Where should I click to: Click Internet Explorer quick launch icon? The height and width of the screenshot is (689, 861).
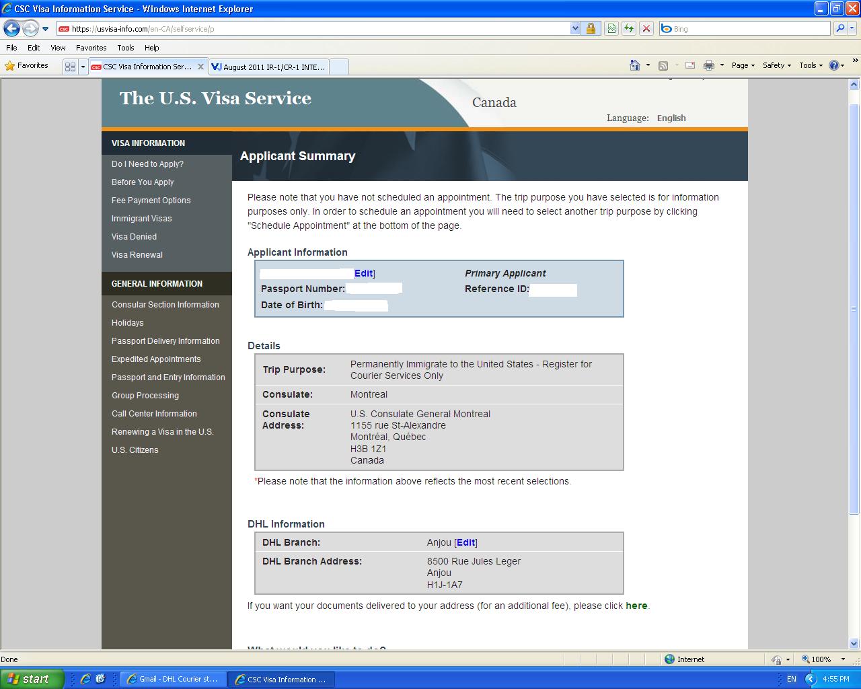coord(85,680)
